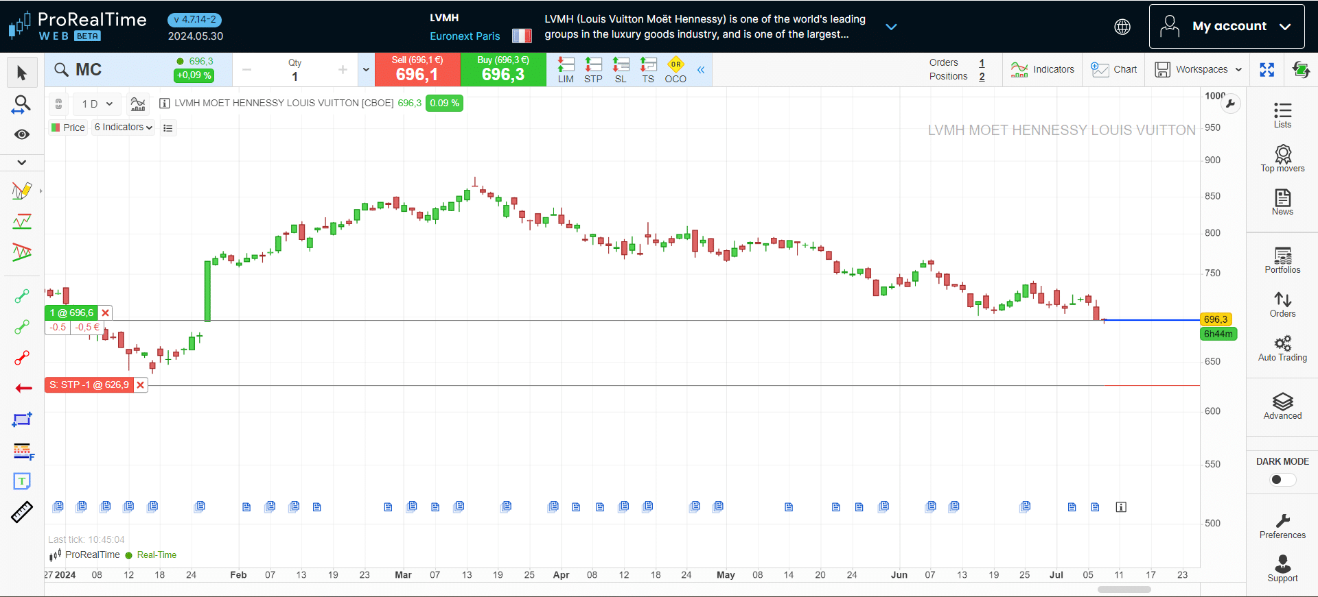The image size is (1318, 597).
Task: Choose the red-green channel drawing tool
Action: coord(22,252)
